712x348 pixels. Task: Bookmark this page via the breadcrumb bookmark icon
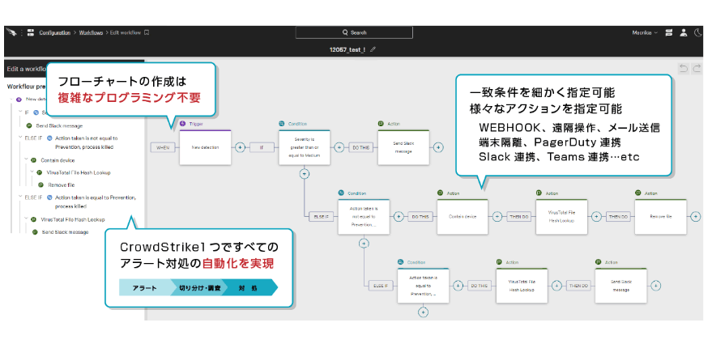[x=147, y=32]
